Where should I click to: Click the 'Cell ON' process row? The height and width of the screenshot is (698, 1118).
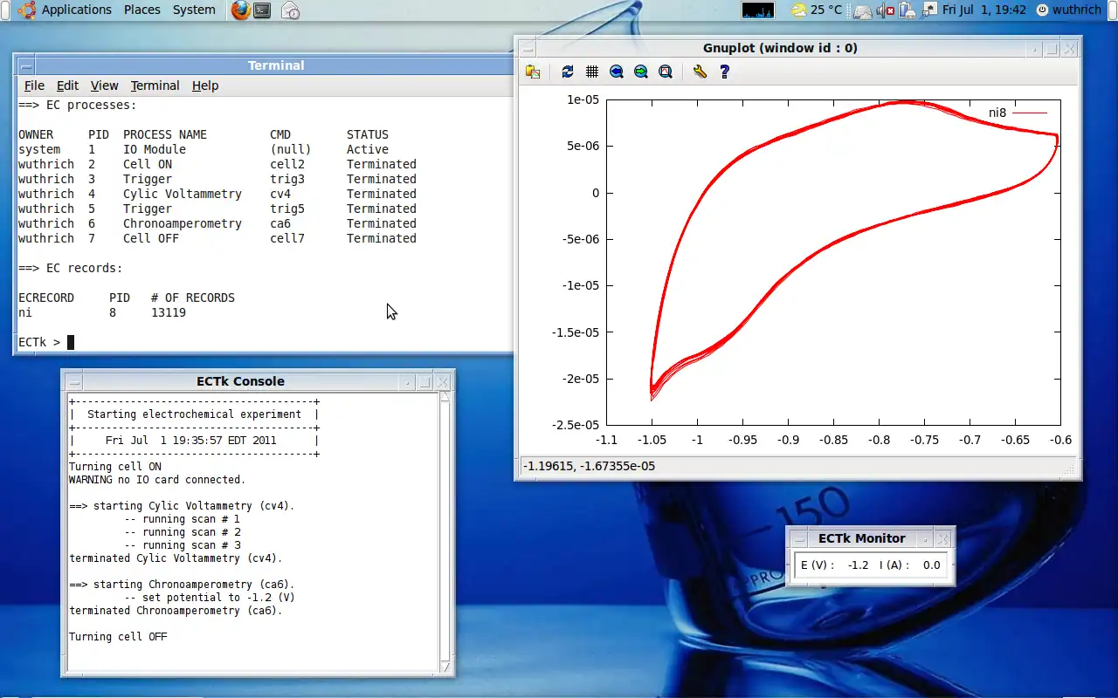coord(217,164)
